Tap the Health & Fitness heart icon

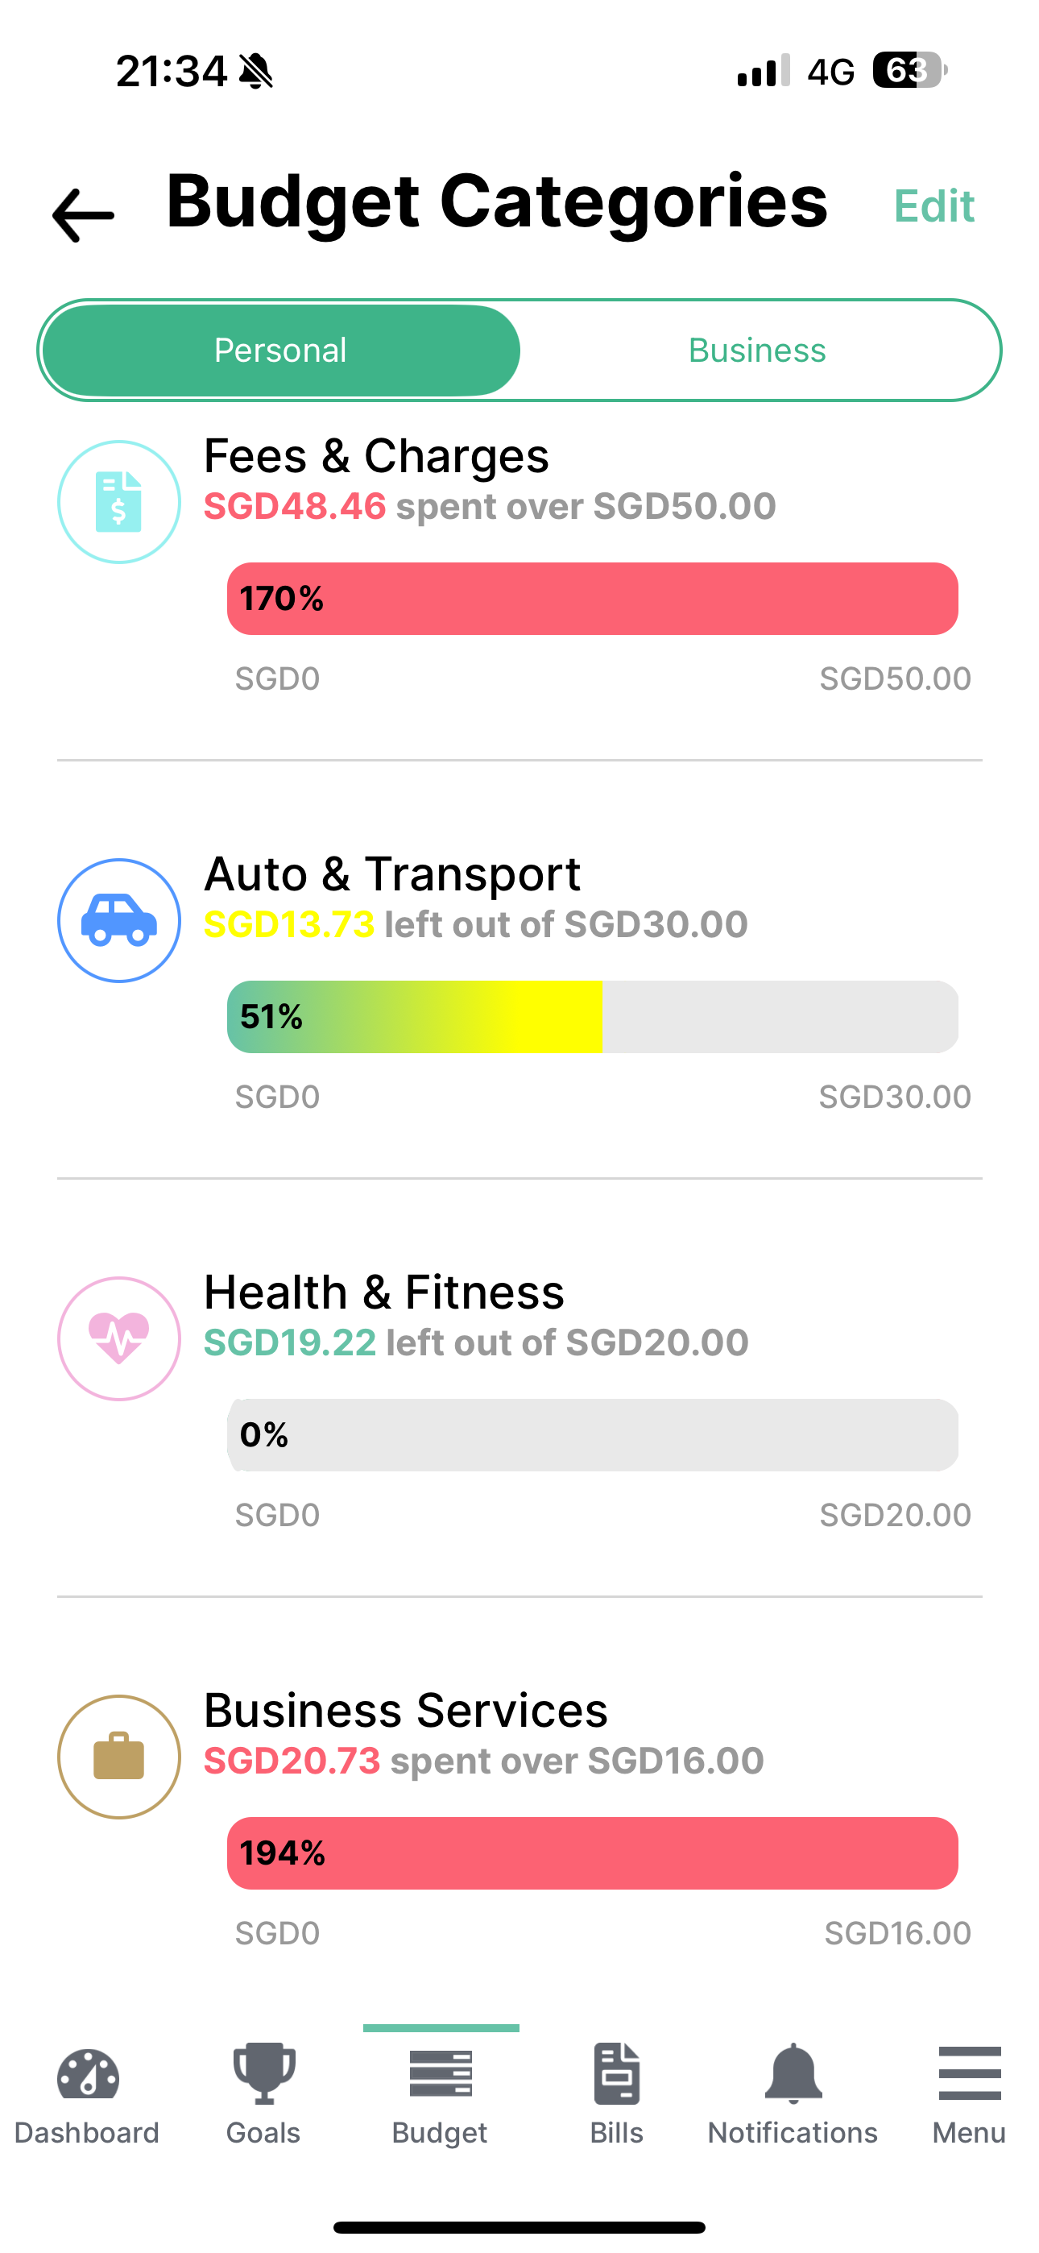click(x=119, y=1338)
